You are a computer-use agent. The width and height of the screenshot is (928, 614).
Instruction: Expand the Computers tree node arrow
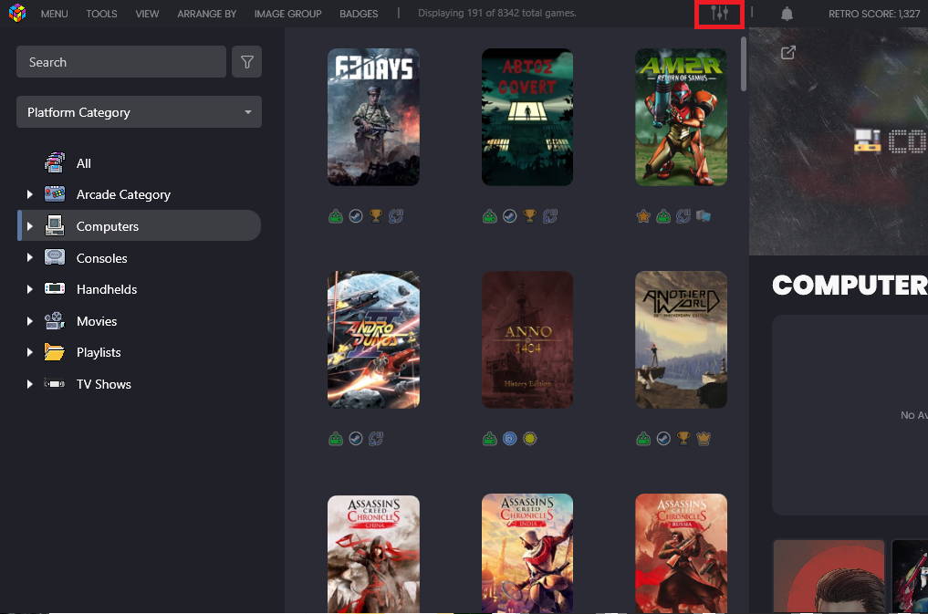coord(29,226)
